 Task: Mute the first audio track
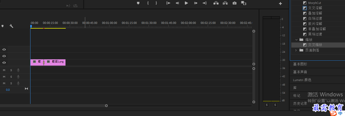click(x=4, y=70)
